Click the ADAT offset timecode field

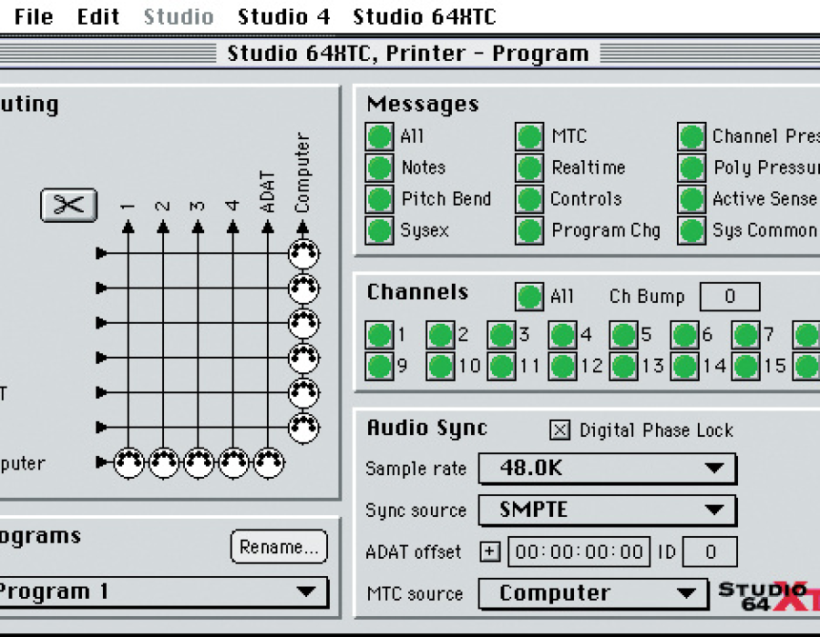click(x=579, y=551)
